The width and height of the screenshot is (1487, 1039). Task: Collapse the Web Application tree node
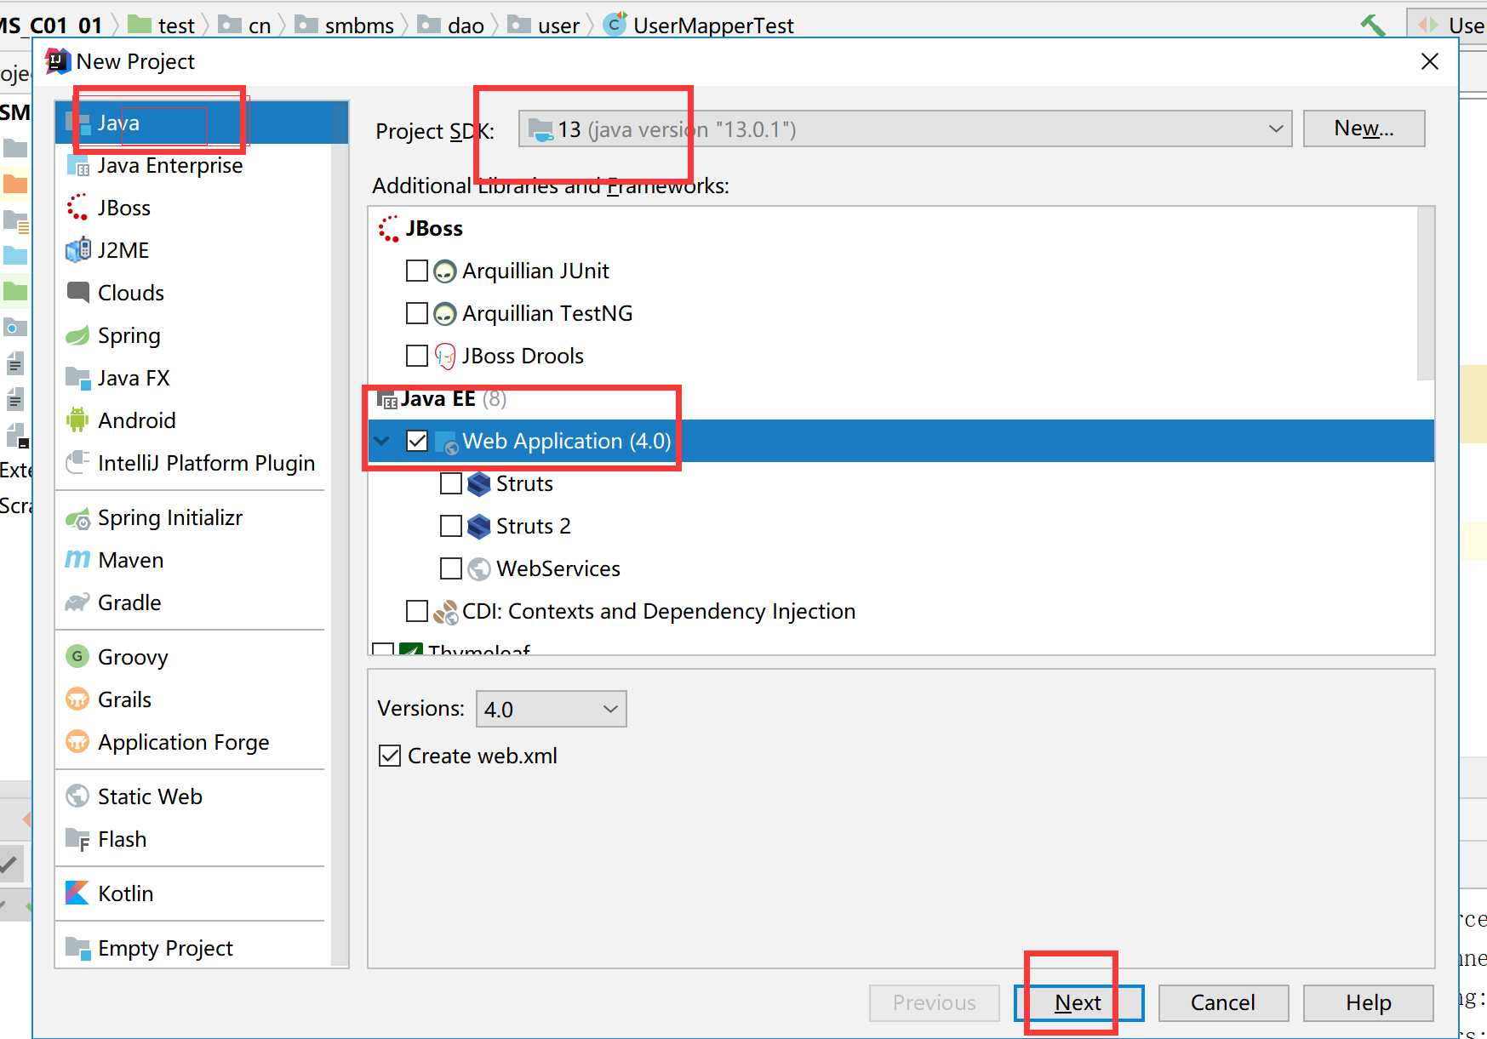pos(382,441)
